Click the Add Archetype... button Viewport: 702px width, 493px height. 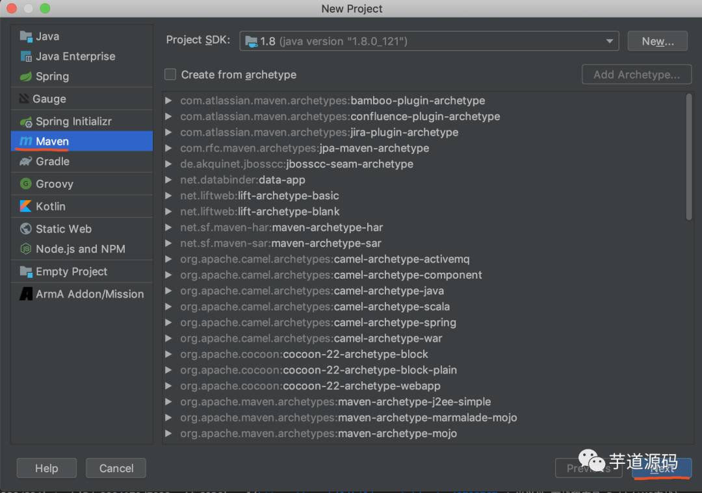tap(636, 74)
